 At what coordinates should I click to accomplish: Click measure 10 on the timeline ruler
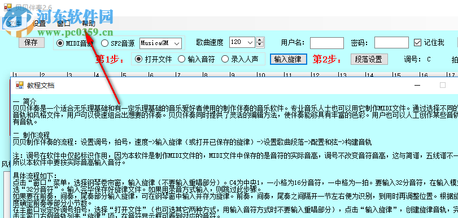click(261, 74)
